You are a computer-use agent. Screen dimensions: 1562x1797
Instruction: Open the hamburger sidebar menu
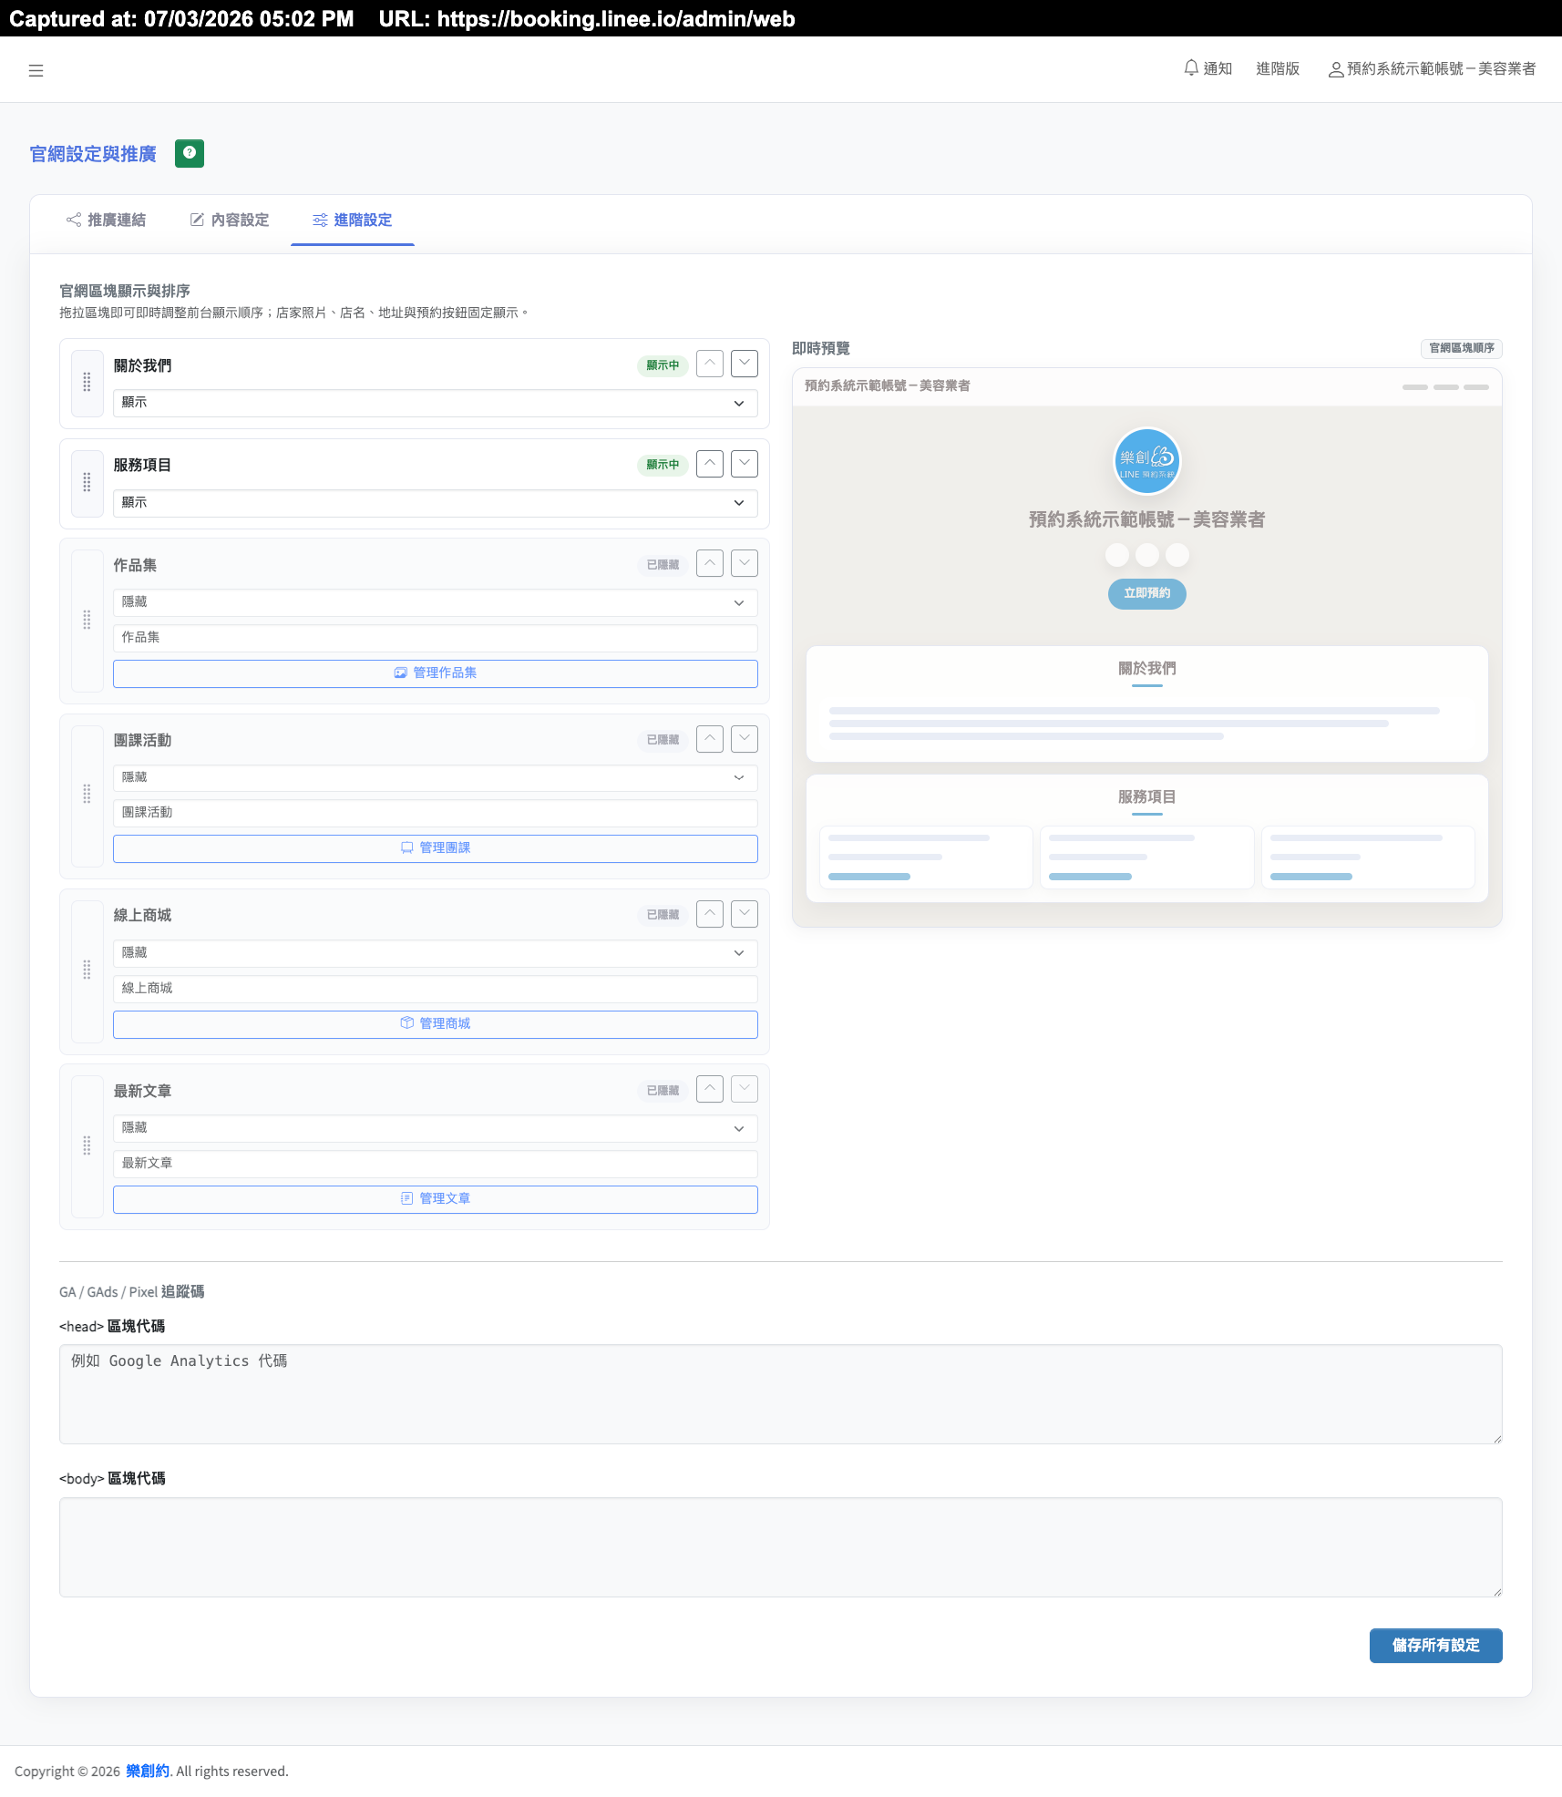point(36,70)
